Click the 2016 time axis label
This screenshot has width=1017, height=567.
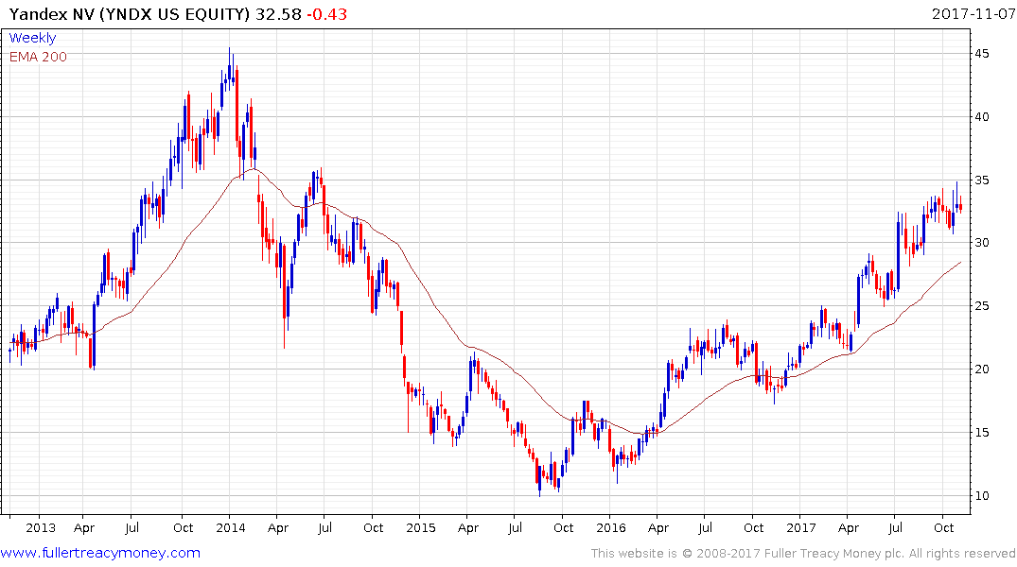pos(611,528)
